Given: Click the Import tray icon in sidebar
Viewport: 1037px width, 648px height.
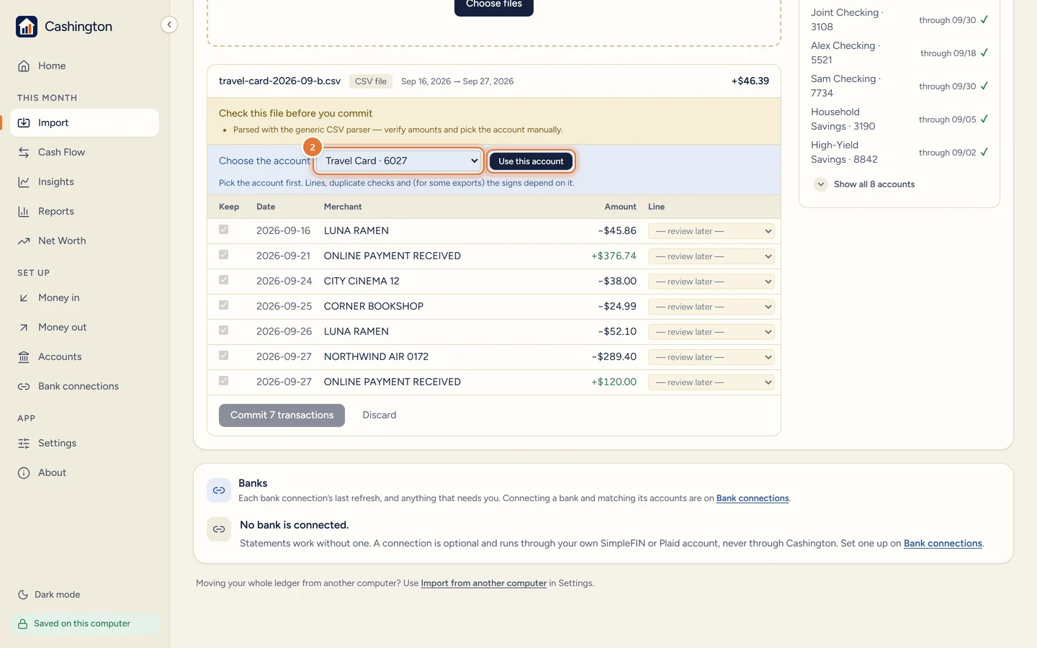Looking at the screenshot, I should coord(24,123).
